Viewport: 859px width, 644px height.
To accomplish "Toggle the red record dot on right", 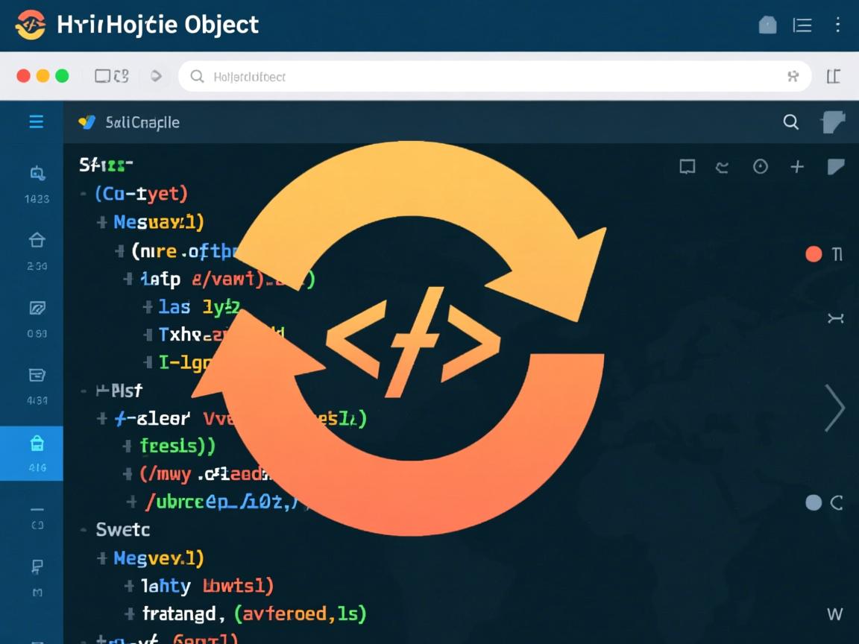I will tap(814, 254).
